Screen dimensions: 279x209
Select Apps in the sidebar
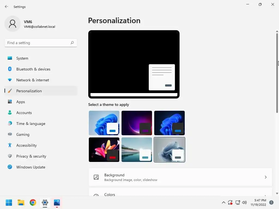tap(41, 102)
